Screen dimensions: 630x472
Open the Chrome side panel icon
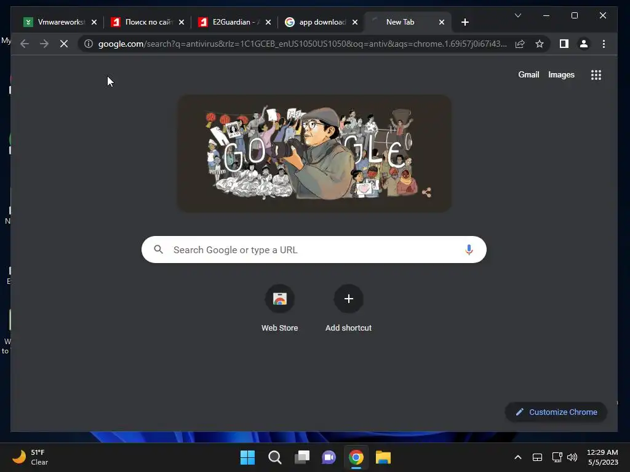click(x=564, y=44)
